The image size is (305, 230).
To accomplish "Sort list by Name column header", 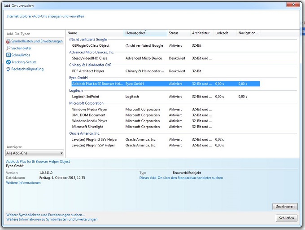I will click(95, 33).
